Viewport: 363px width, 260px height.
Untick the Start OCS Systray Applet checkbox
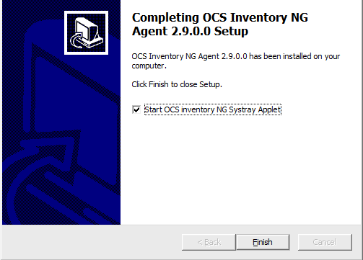click(136, 109)
